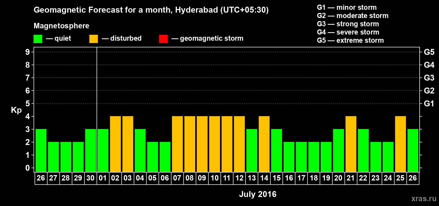Click the green bar for July 13

click(x=252, y=150)
